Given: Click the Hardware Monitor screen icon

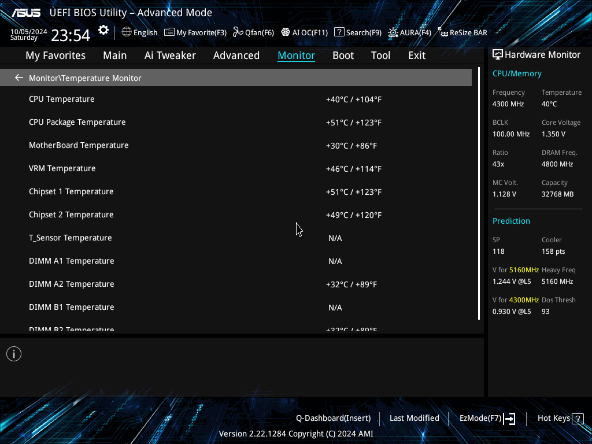Looking at the screenshot, I should click(x=498, y=55).
